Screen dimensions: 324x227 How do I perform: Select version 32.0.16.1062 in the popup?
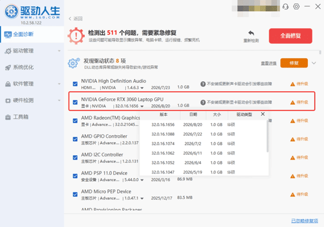pos(204,153)
